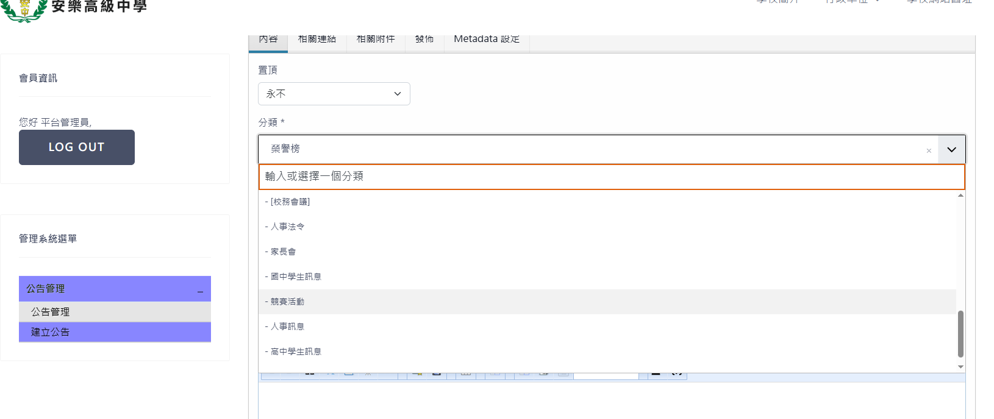Viewport: 994px width, 419px height.
Task: Click the 輸入或選擇一個分類 search field
Action: coord(611,177)
